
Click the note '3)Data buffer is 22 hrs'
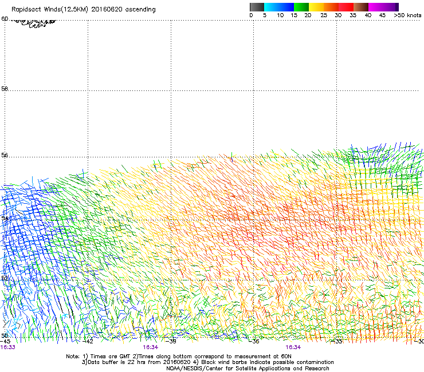(x=114, y=362)
